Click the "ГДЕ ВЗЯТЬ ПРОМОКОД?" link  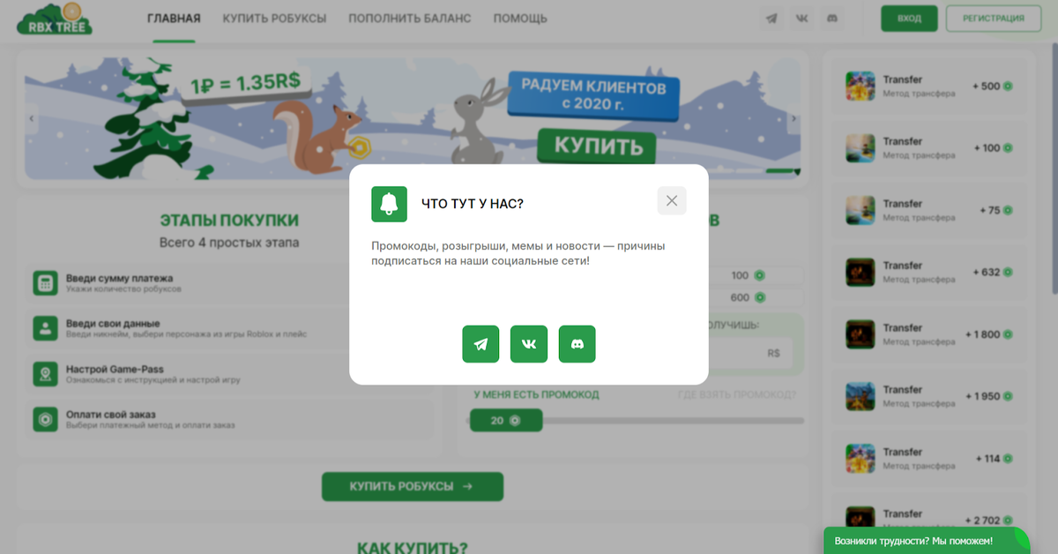(737, 394)
